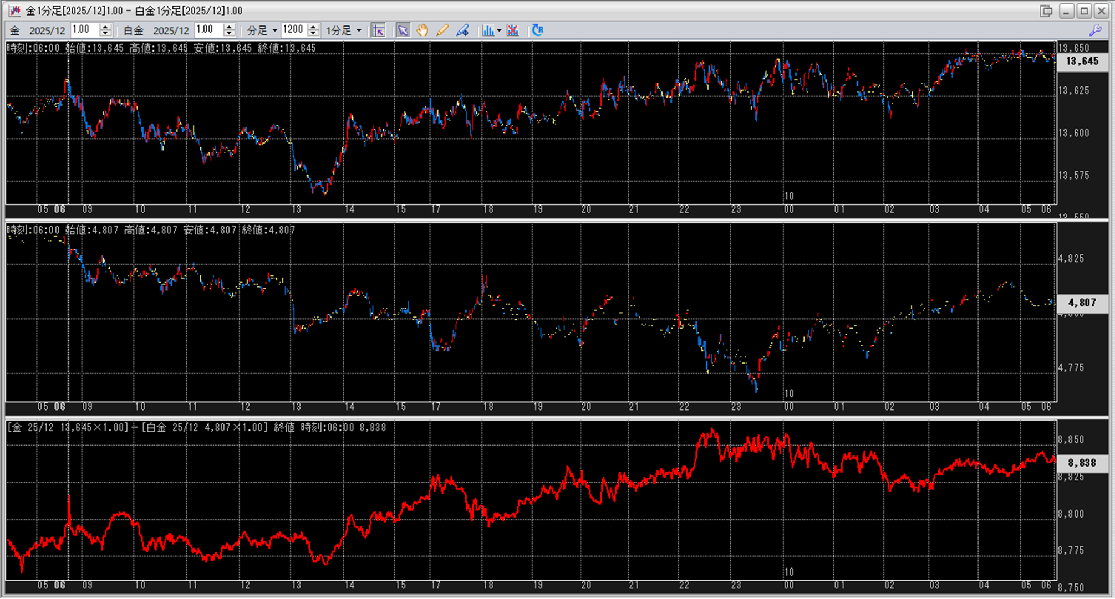Click the delete indicators icon

click(513, 30)
